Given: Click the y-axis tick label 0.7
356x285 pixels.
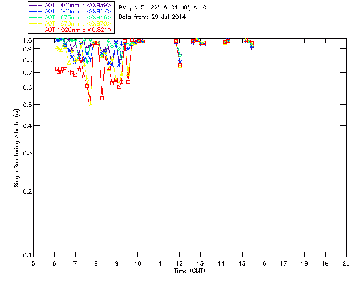Looking at the screenshot, I should 27,73.
